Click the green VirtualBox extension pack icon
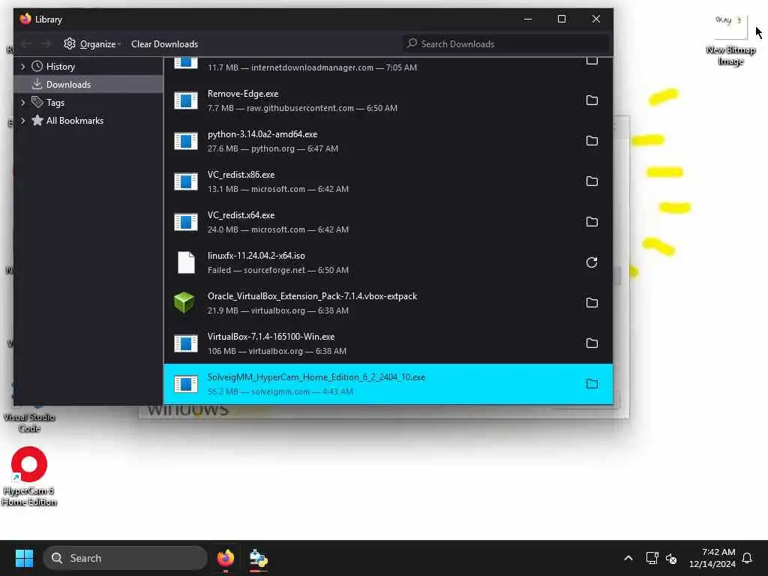 point(184,303)
